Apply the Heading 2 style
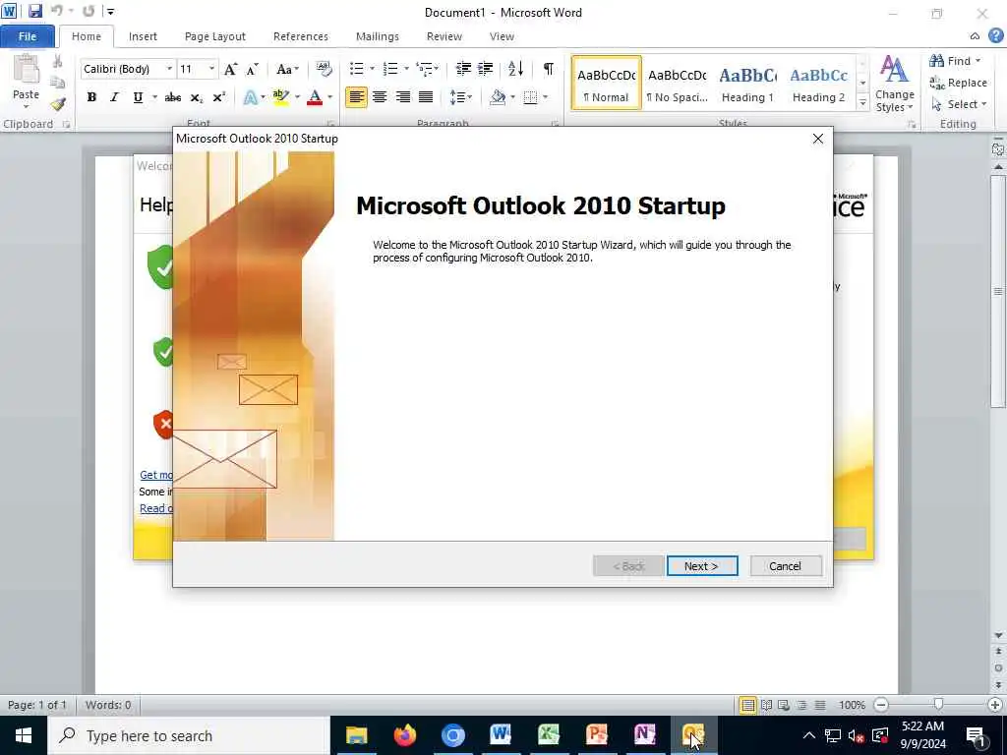This screenshot has height=755, width=1007. click(x=818, y=83)
